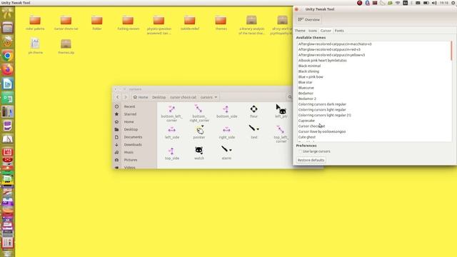The image size is (457, 257).
Task: Select Blue star cursor theme
Action: (x=374, y=82)
